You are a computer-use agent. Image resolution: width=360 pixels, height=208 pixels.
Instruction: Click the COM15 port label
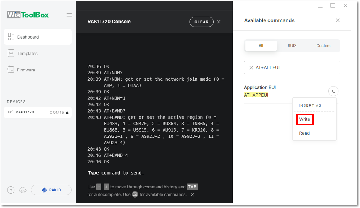(57, 113)
